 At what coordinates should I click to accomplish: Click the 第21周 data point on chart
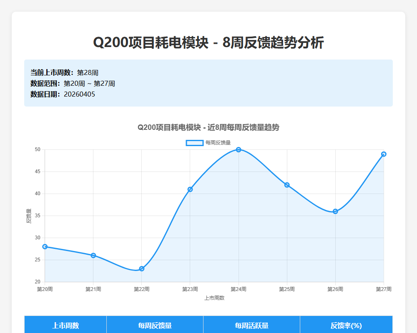pos(93,256)
